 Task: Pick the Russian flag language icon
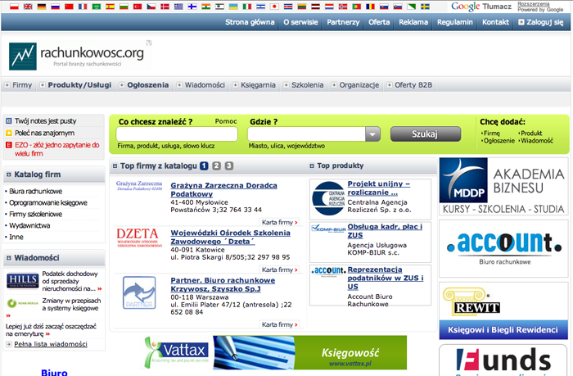[55, 7]
